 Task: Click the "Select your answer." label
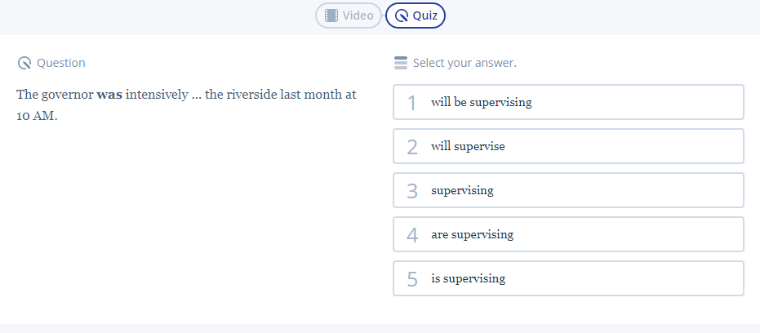pos(464,63)
